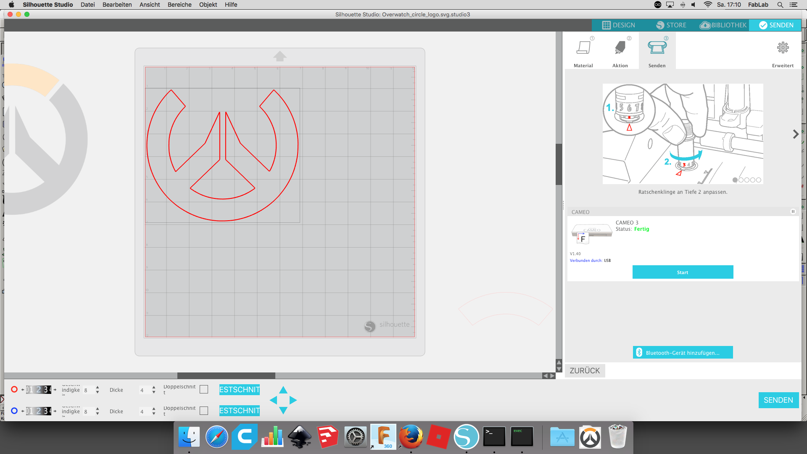The image size is (807, 454).
Task: Enable Doppelschnitt checkbox for blue row
Action: pyautogui.click(x=204, y=411)
